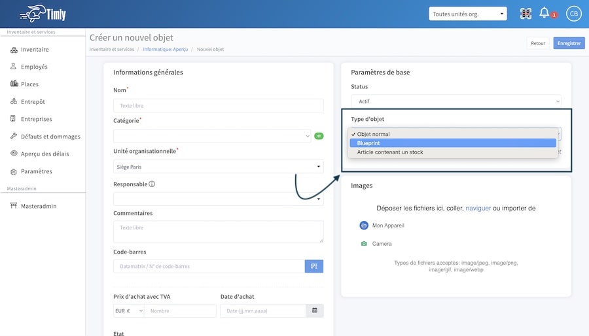Image resolution: width=589 pixels, height=336 pixels.
Task: Expand the Toutes unités org. dropdown
Action: tap(468, 14)
